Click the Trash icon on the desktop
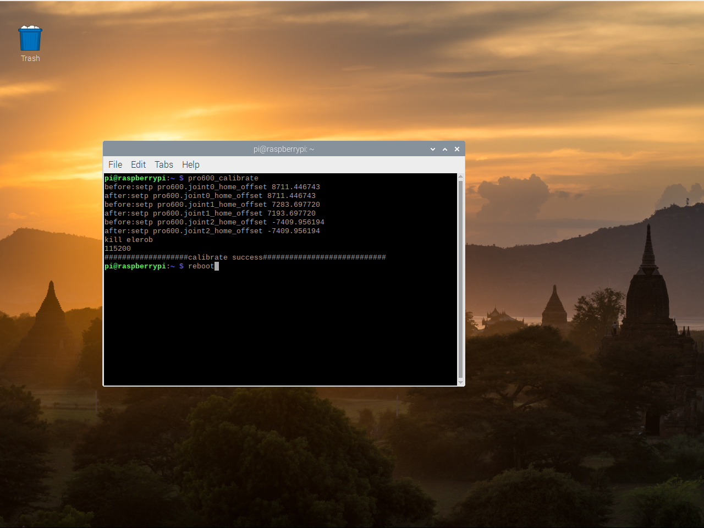Image resolution: width=704 pixels, height=528 pixels. 30,37
